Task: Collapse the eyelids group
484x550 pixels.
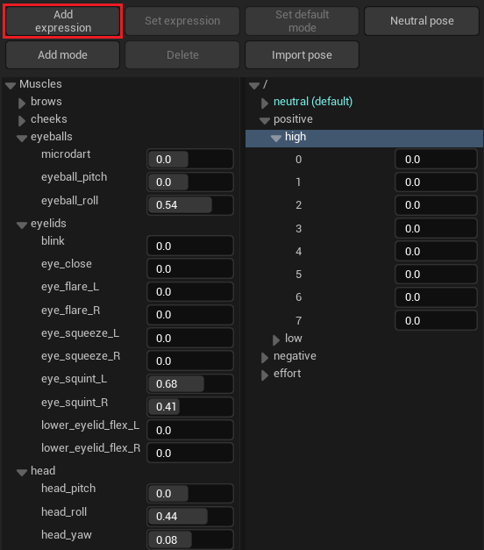Action: tap(22, 225)
